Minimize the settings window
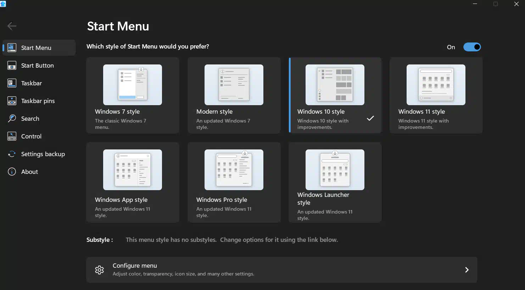Image resolution: width=525 pixels, height=290 pixels. coord(475,4)
